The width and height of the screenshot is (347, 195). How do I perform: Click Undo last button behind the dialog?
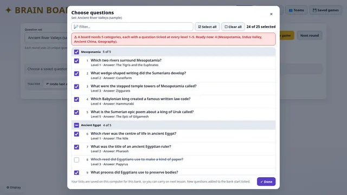click(56, 84)
